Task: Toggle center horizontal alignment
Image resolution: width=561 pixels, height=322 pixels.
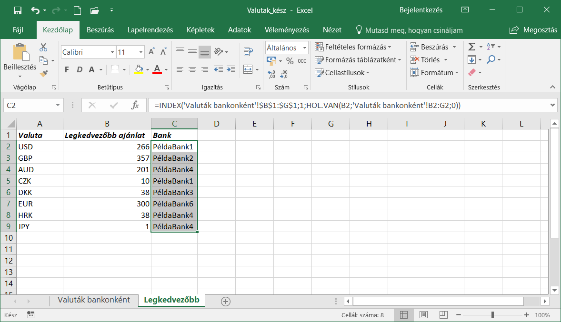Action: click(x=192, y=69)
